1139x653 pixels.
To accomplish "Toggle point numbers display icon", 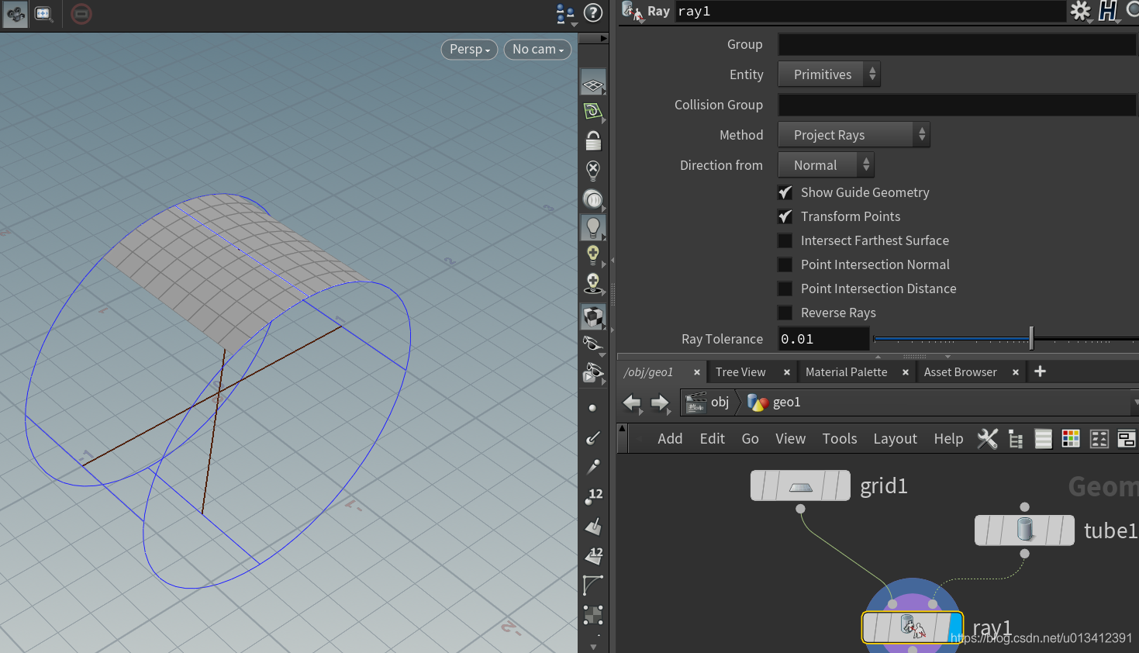I will (593, 496).
